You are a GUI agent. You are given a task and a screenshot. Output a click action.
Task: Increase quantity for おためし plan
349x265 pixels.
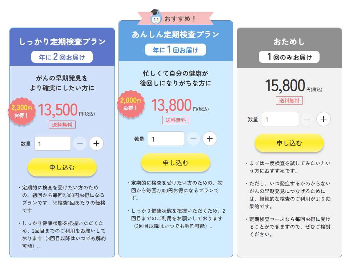pos(324,119)
